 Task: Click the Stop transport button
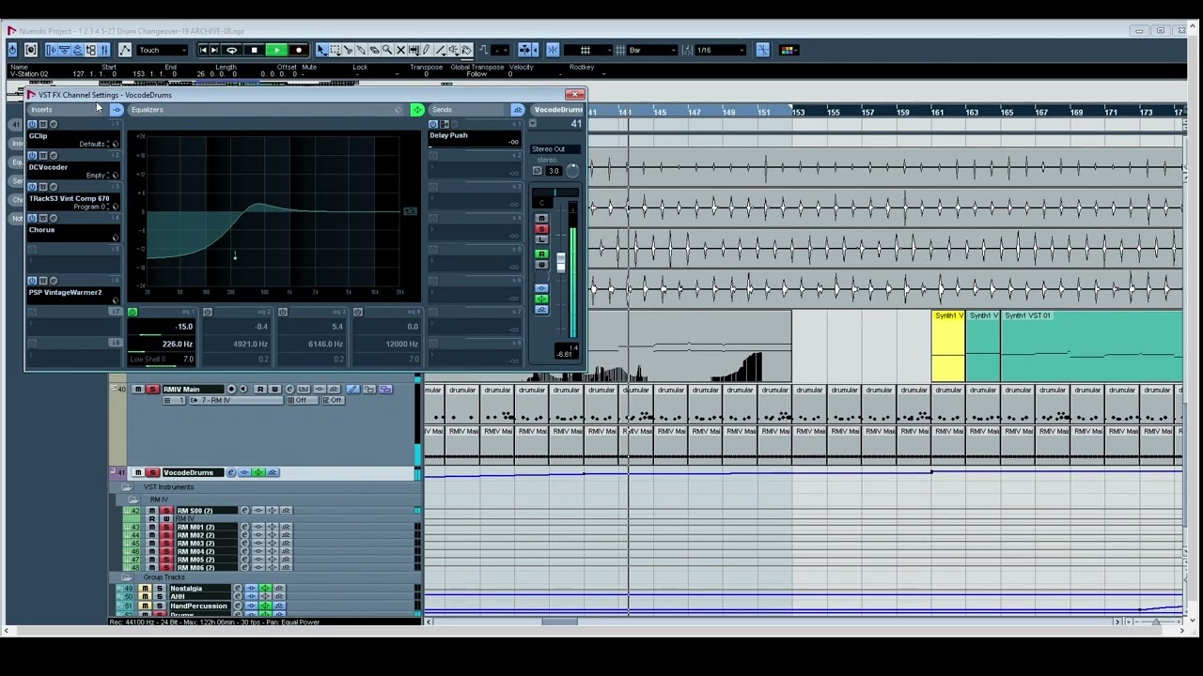tap(254, 50)
